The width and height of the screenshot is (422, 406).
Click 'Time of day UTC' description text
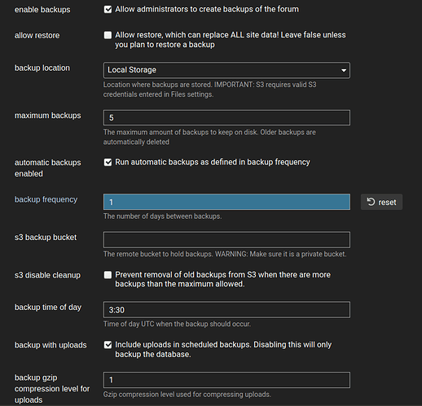[177, 324]
